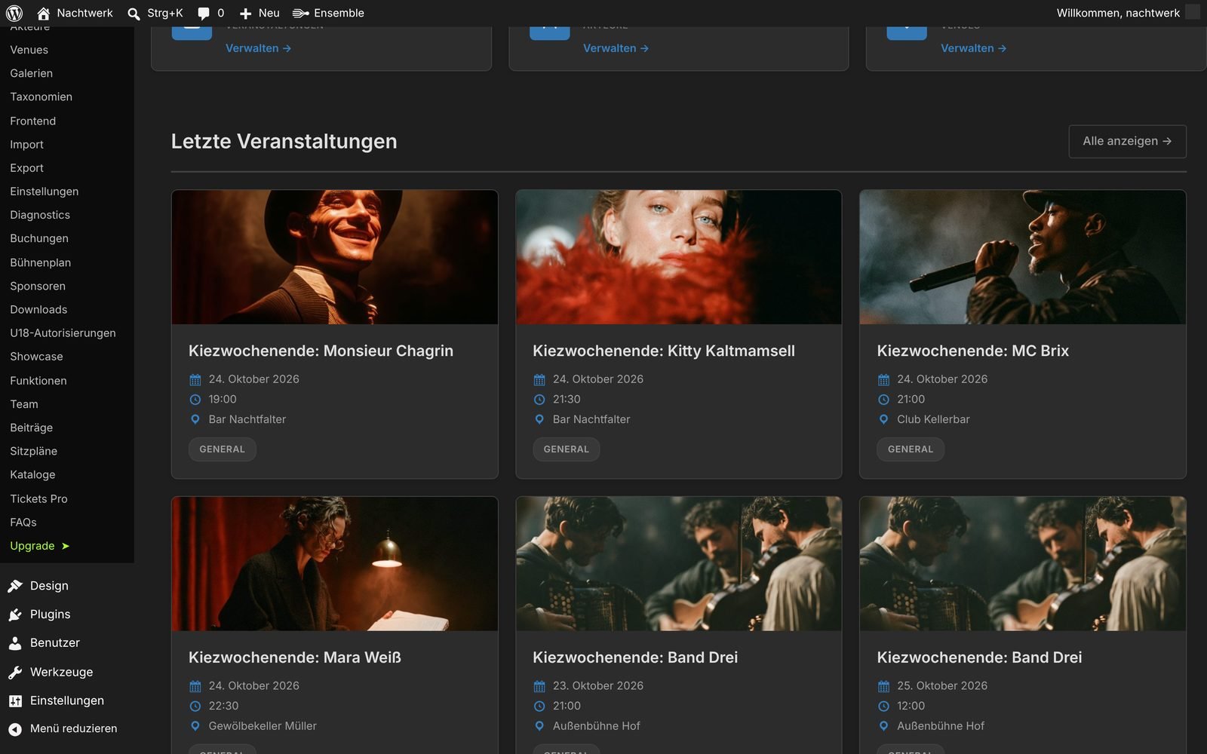Go to Taxonomien in sidebar
The image size is (1207, 754).
[x=41, y=97]
